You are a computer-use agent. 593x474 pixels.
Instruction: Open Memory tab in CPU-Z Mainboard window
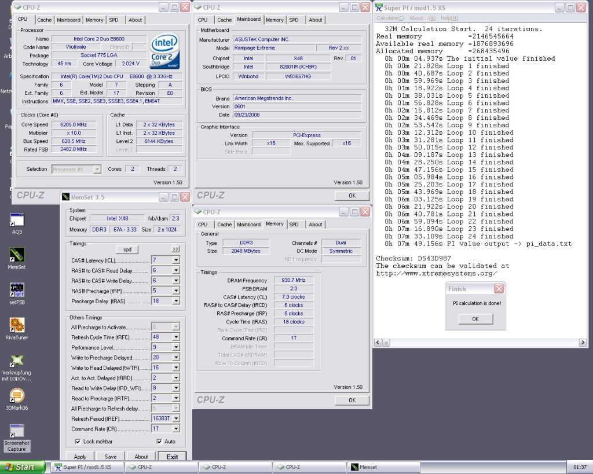(274, 20)
